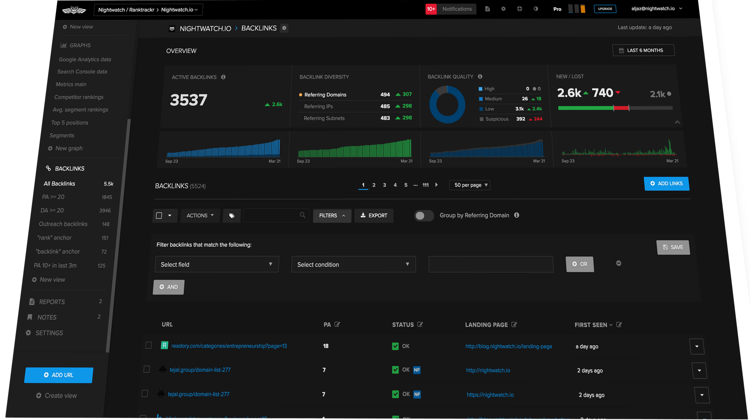Open the LAST 6 MONTHS date range

(643, 50)
